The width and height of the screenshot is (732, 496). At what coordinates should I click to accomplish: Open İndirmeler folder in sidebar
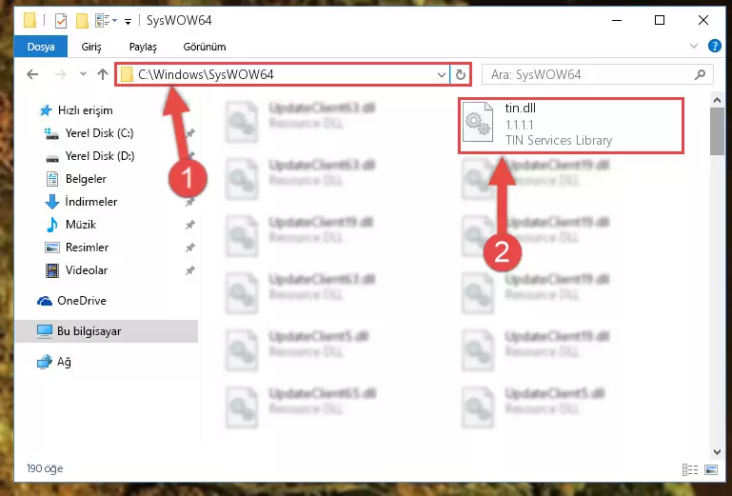tap(91, 202)
